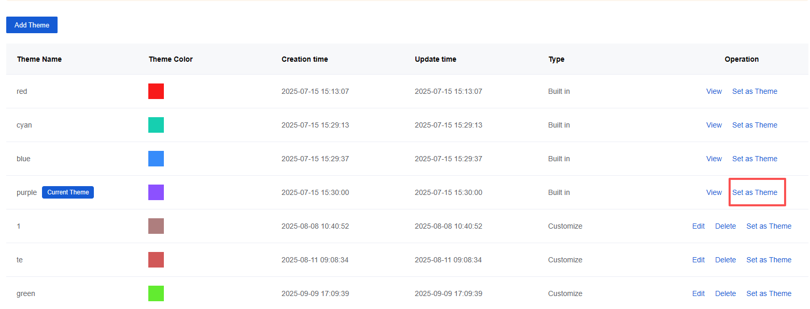The width and height of the screenshot is (810, 309).
Task: Delete the green theme
Action: tap(725, 293)
